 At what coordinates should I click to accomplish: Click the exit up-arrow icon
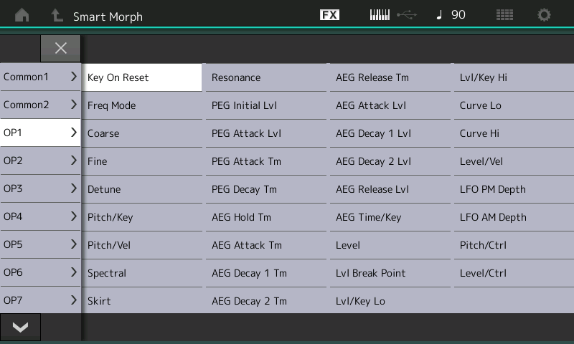click(x=57, y=15)
